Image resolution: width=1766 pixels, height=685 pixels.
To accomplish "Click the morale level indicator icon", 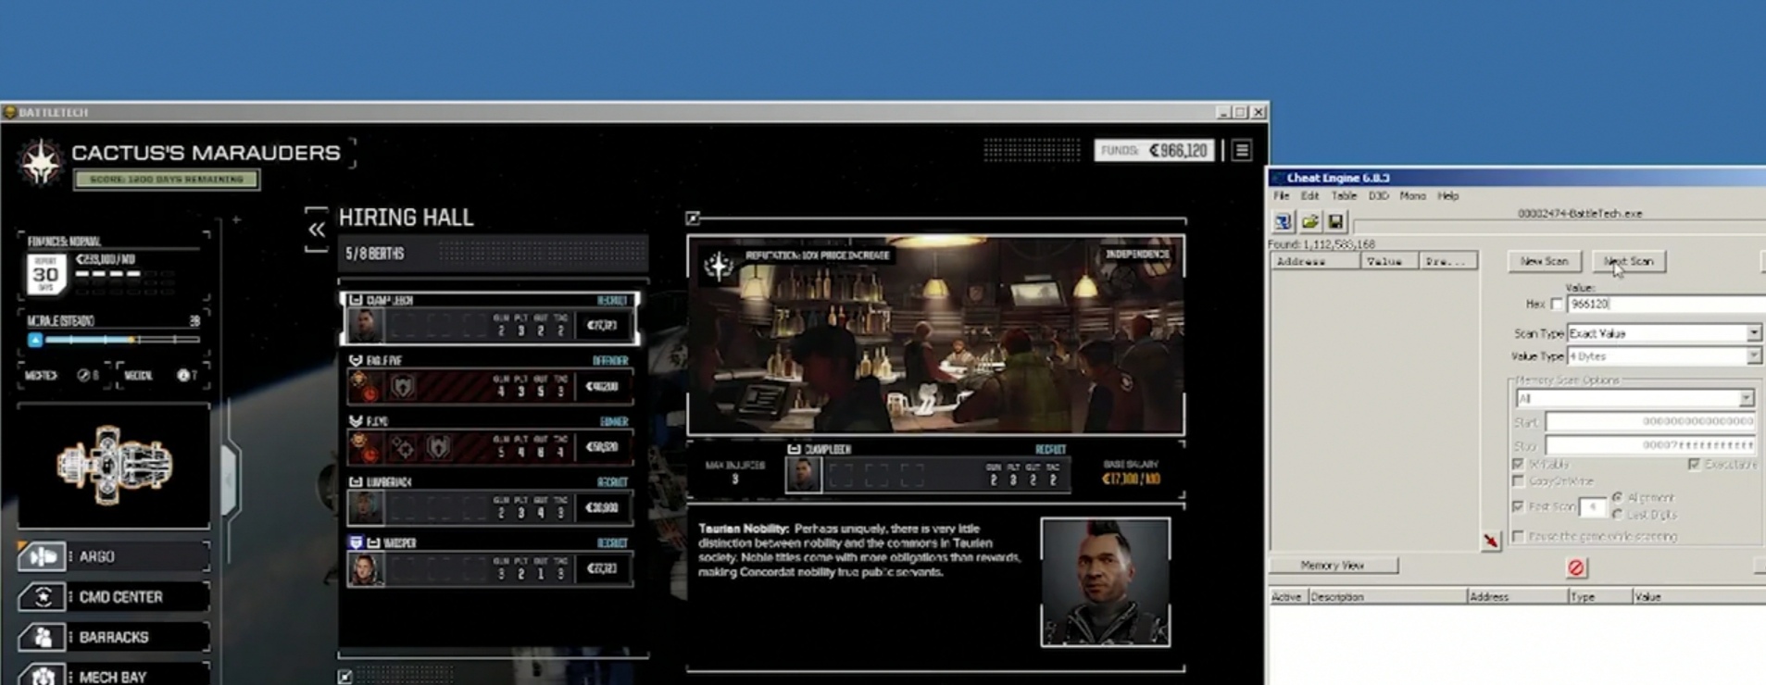I will [35, 340].
